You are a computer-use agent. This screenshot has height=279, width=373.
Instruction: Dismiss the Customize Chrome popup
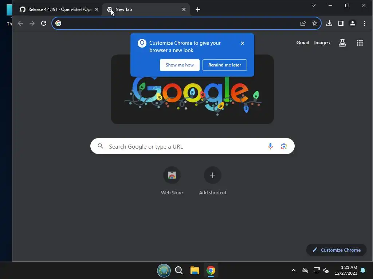[x=242, y=43]
